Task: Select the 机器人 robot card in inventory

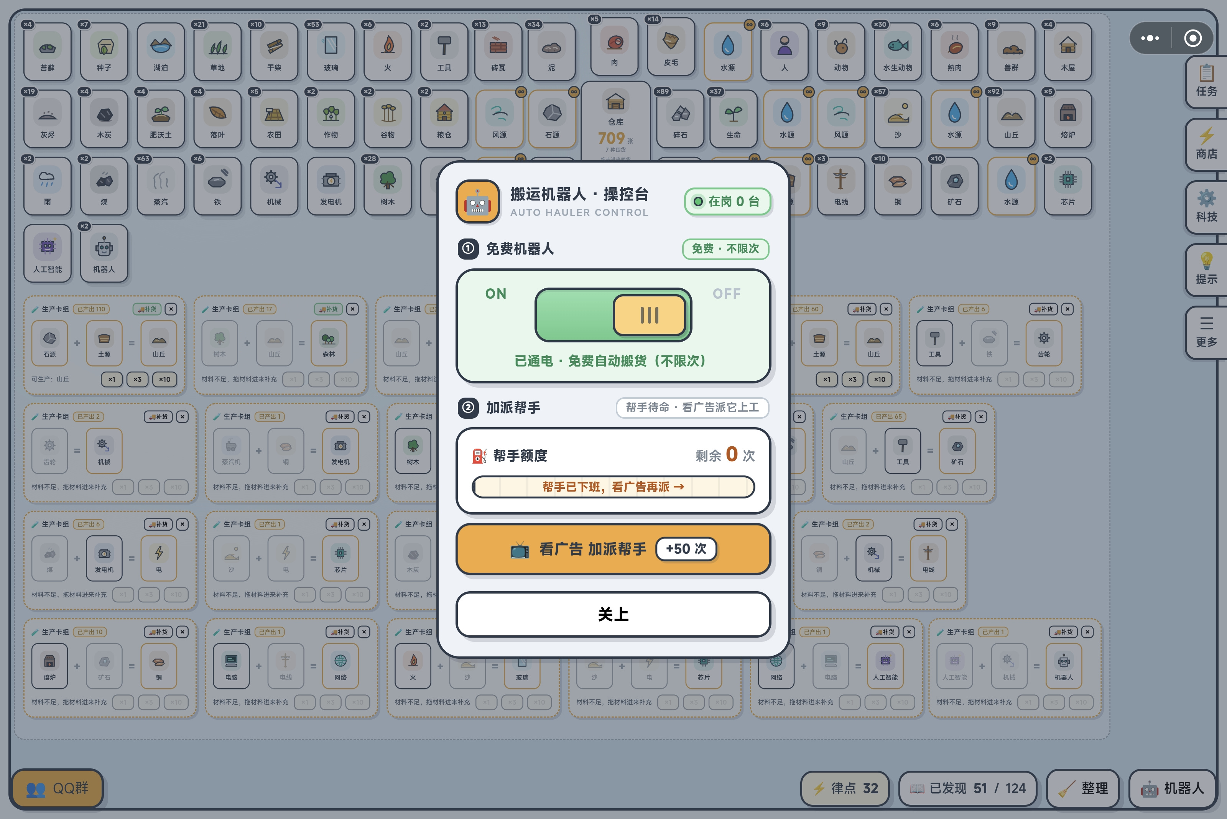Action: coord(104,253)
